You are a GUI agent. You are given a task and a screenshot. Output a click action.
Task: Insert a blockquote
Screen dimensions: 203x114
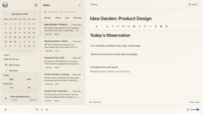pyautogui.click(x=134, y=26)
